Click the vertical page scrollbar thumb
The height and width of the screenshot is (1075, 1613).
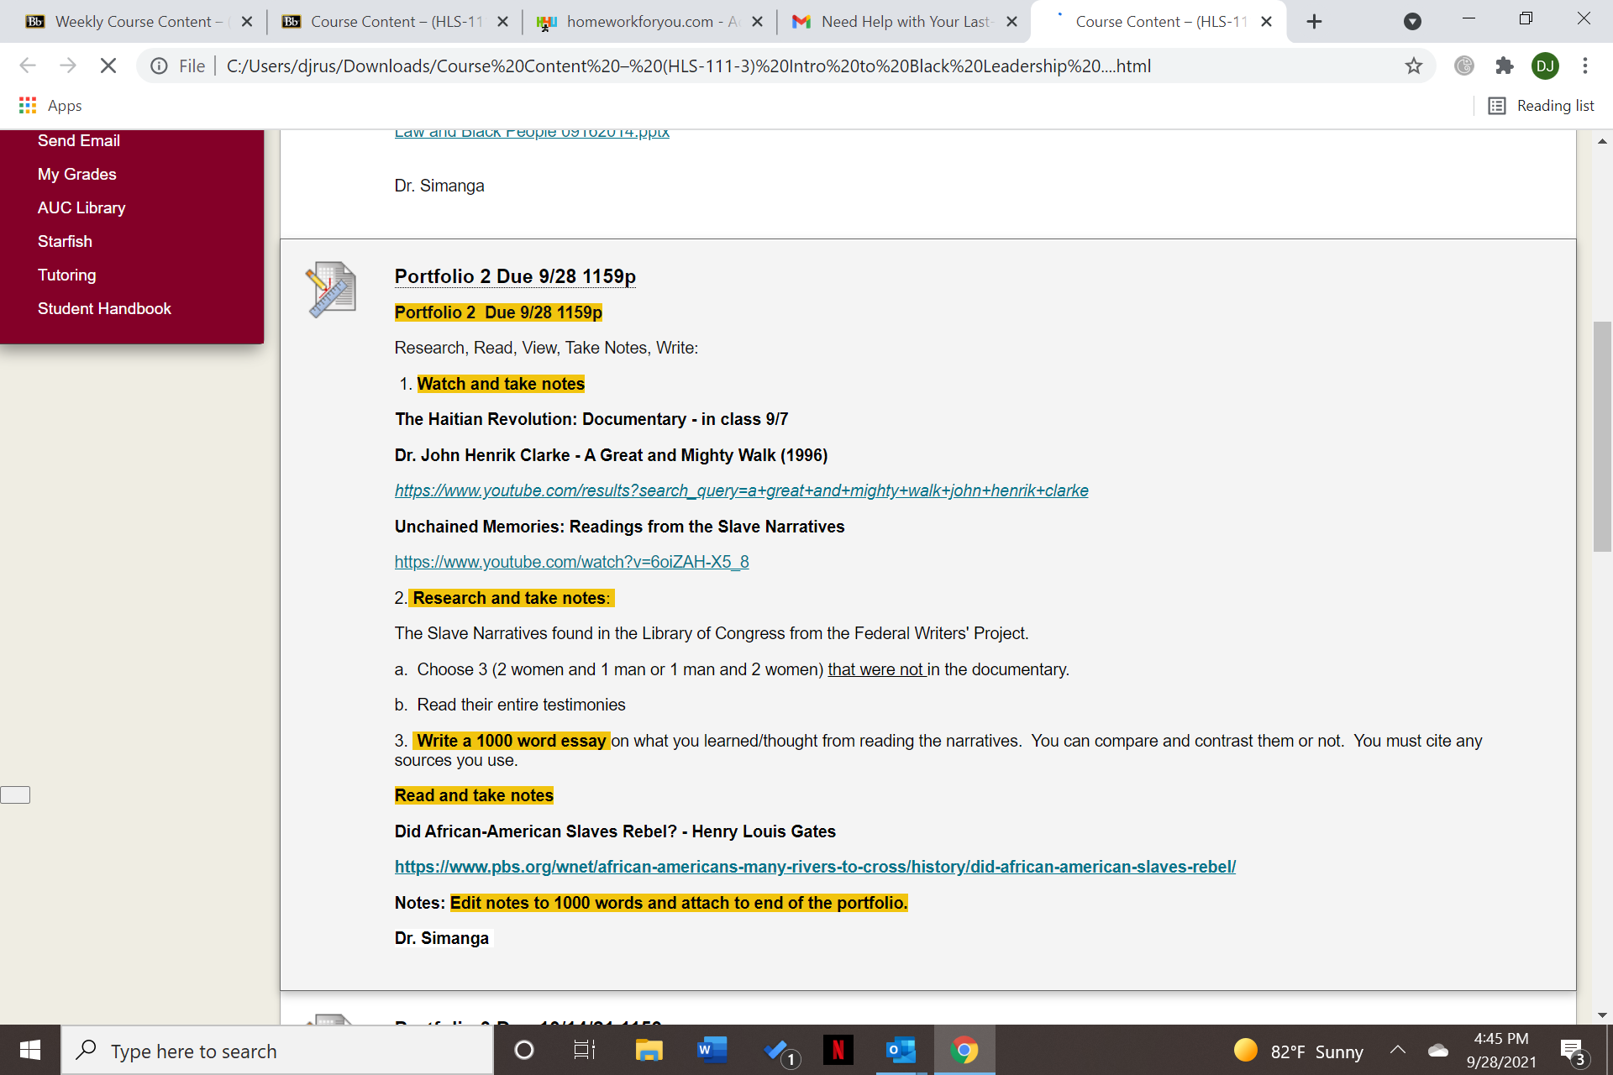click(x=1602, y=437)
